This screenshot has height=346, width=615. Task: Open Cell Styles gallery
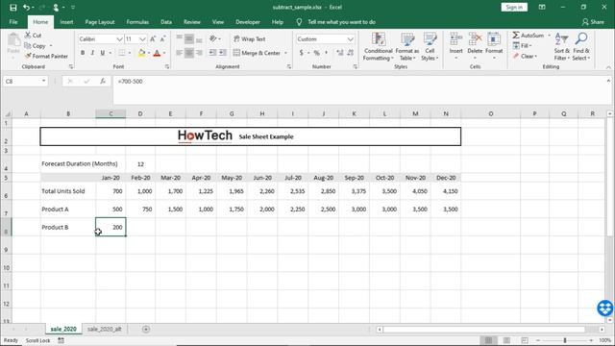[x=430, y=47]
